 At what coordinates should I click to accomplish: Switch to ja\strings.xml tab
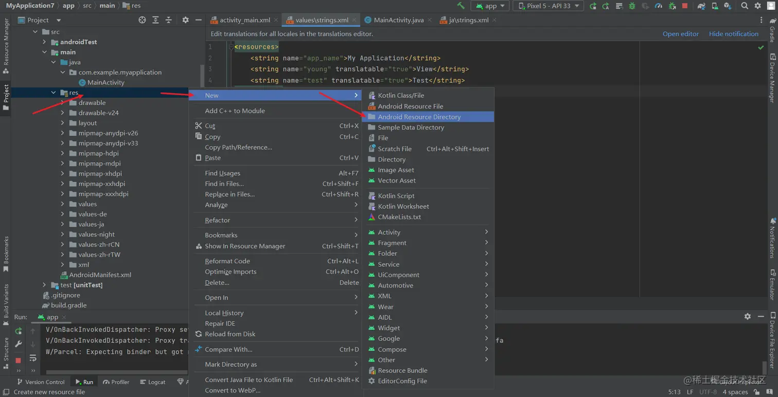pyautogui.click(x=465, y=20)
